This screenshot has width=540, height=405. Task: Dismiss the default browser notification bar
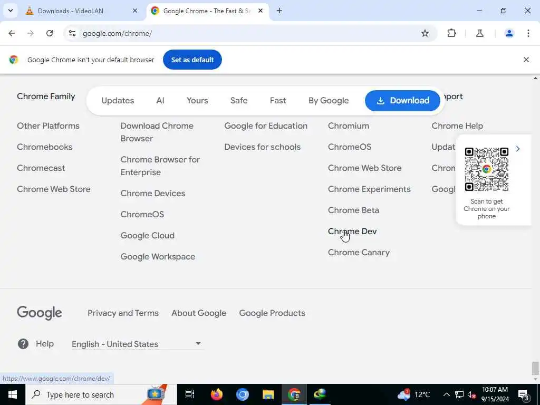[x=526, y=60]
